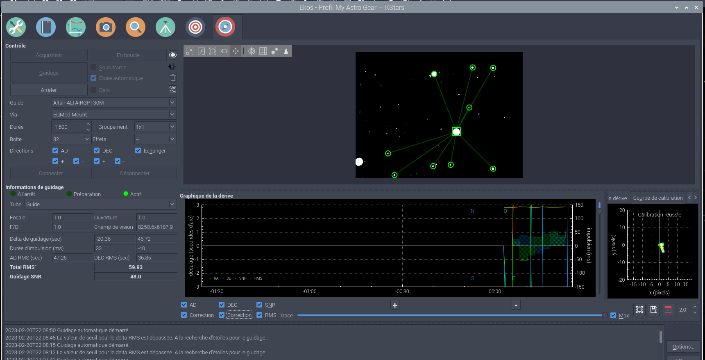705x360 pixels.
Task: Click the save drift graph icon
Action: [654, 310]
